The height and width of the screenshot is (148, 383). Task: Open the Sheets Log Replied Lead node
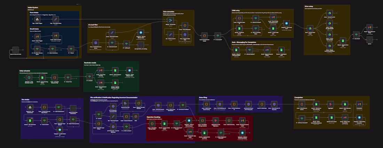(x=281, y=50)
